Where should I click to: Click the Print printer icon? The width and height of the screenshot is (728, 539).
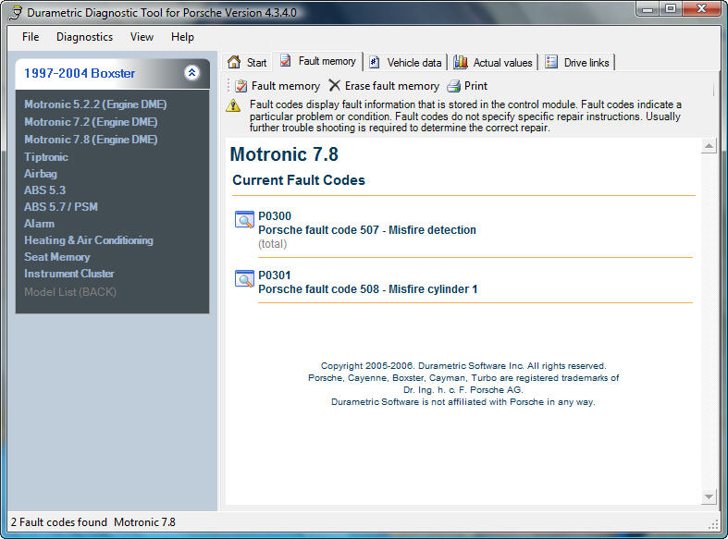[453, 86]
